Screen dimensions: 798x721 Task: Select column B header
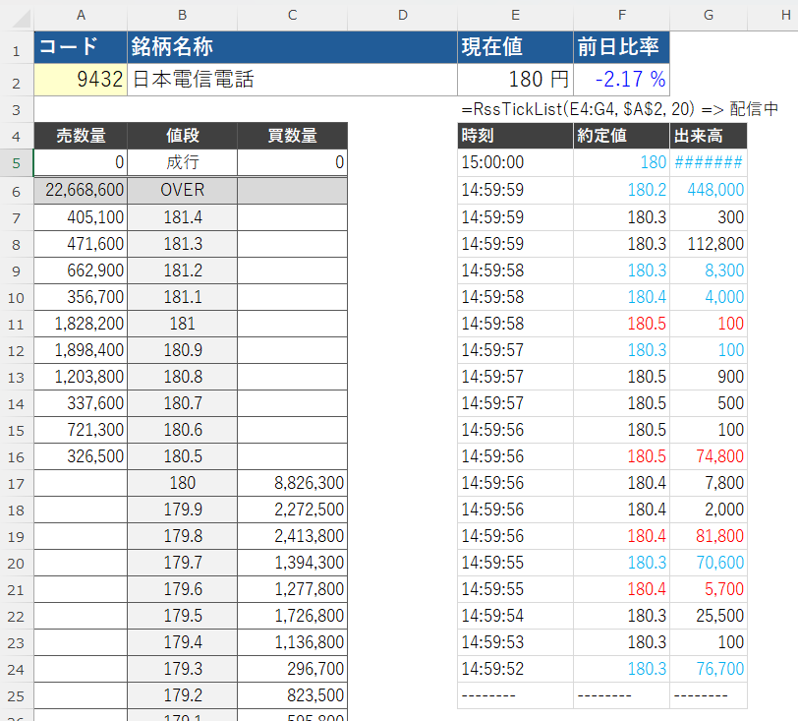(x=182, y=16)
